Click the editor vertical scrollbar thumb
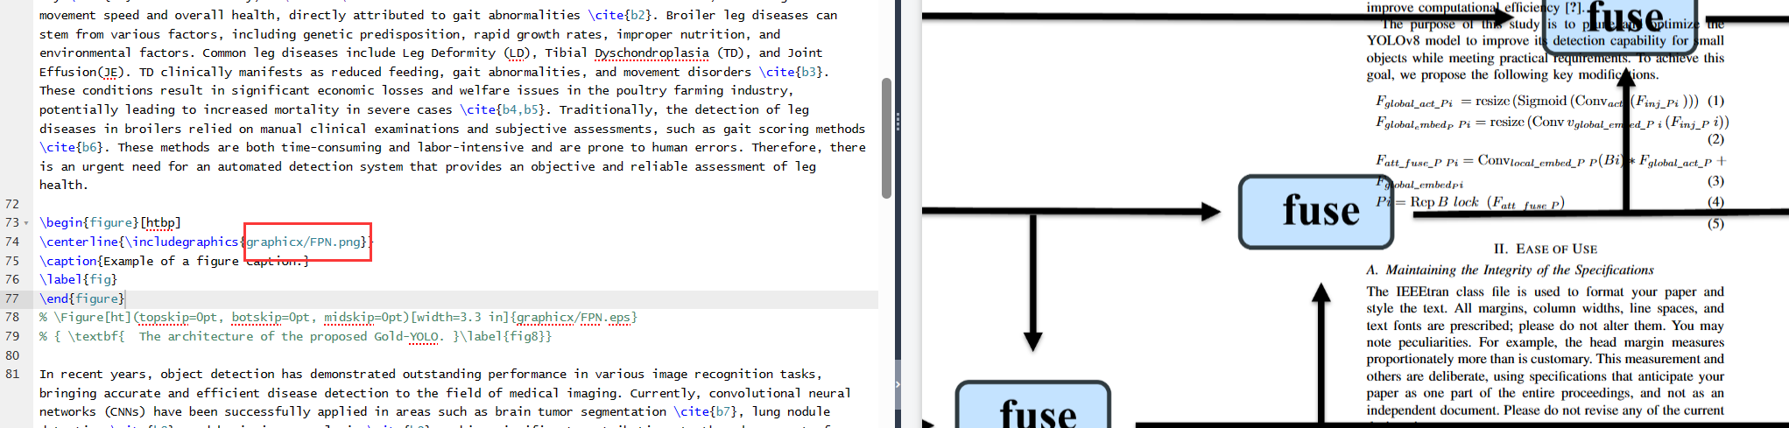This screenshot has height=428, width=1789. coord(886,138)
